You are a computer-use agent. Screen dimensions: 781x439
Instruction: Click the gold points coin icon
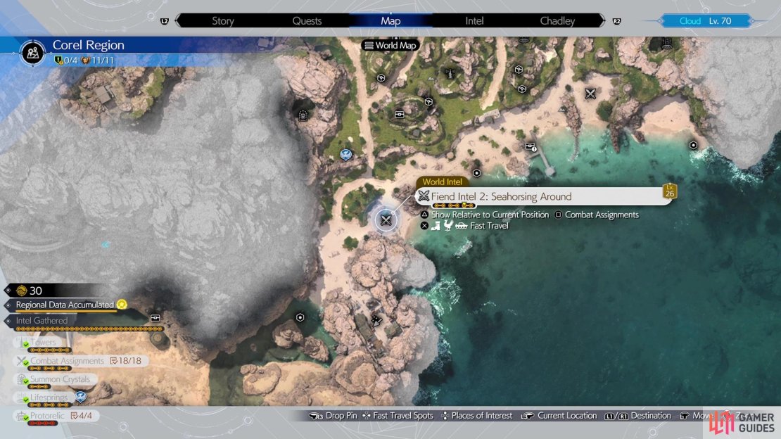point(21,291)
